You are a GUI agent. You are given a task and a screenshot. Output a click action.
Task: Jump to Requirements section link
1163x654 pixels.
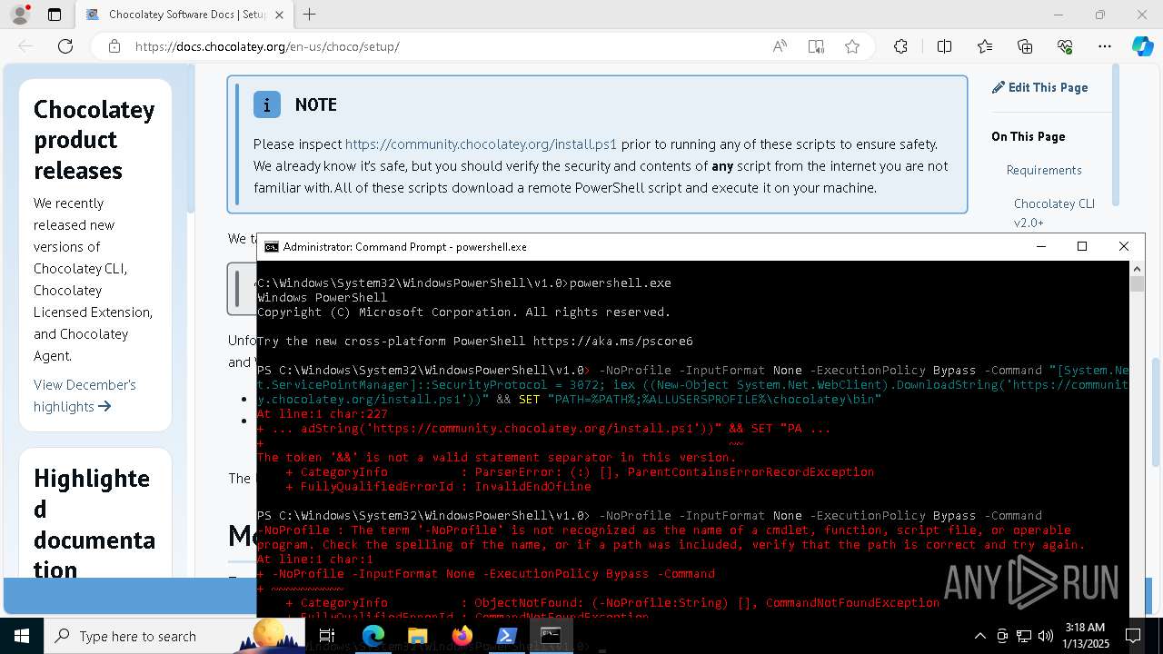(x=1044, y=170)
